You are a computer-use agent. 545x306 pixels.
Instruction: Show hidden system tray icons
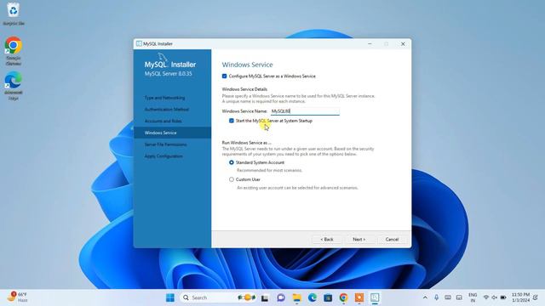point(425,297)
